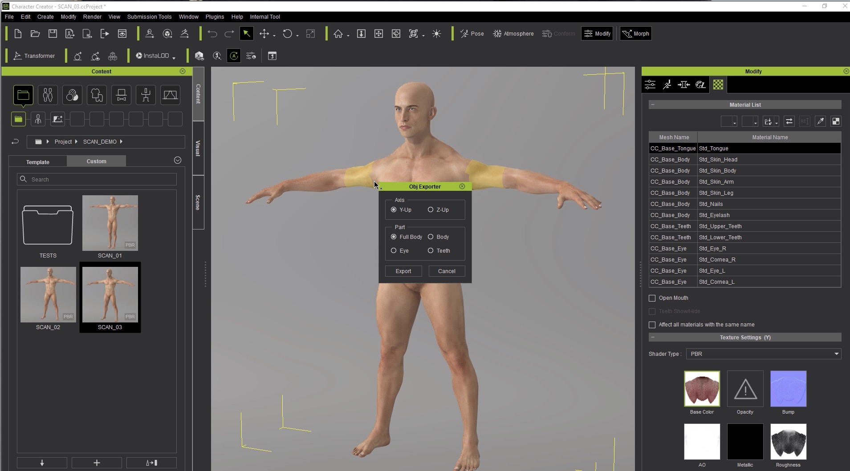Click the Roughness texture swatch

[788, 442]
